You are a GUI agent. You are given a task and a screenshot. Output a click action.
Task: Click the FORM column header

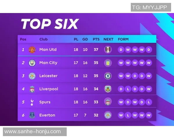pyautogui.click(x=123, y=39)
